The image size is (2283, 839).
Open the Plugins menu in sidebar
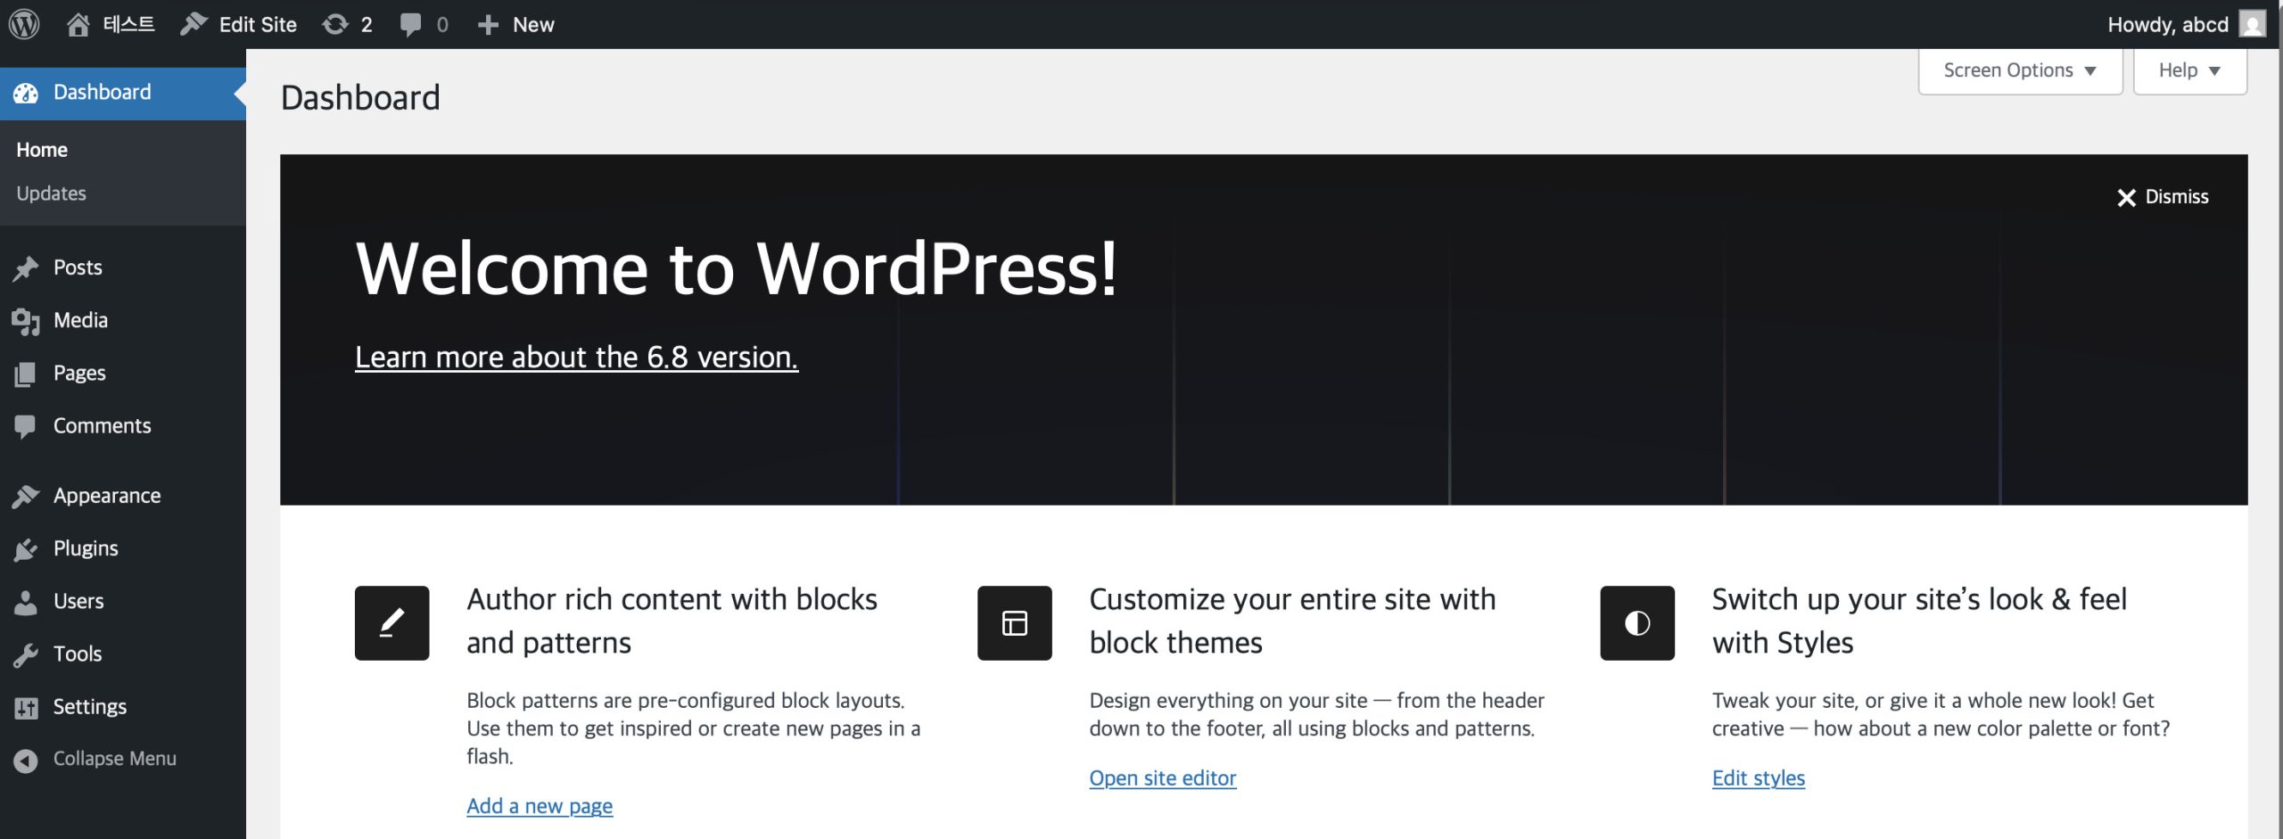[x=86, y=548]
